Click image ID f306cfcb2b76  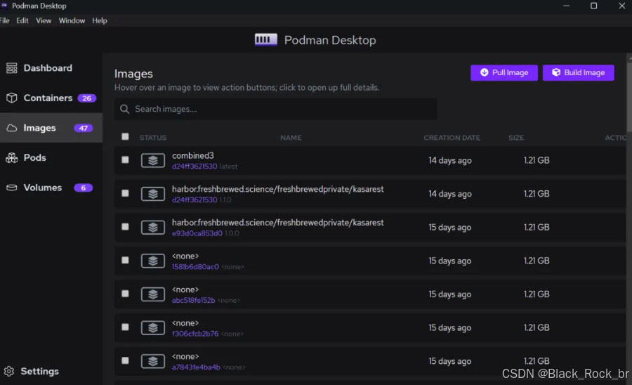pos(195,334)
